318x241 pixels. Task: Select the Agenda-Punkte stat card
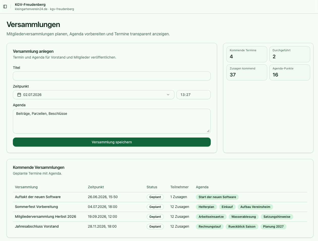(290, 72)
